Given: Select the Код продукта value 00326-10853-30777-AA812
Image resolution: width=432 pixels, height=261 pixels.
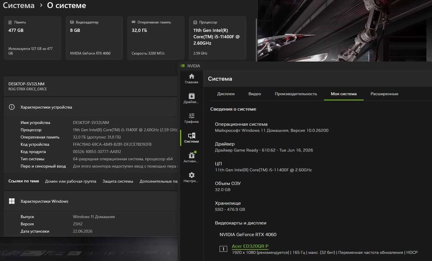Looking at the screenshot, I should pos(97,151).
